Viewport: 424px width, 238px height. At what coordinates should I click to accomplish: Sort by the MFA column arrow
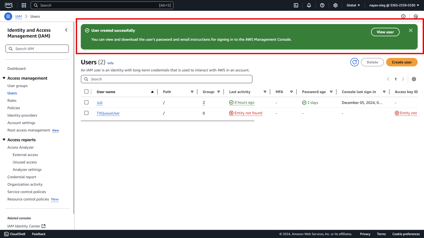[x=291, y=92]
